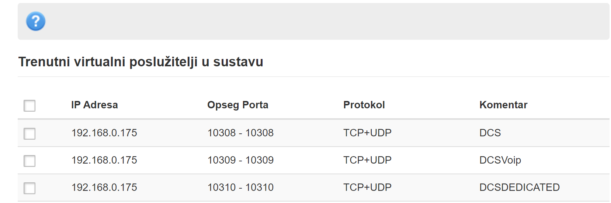Toggle the select-all checkbox in table header

(29, 106)
